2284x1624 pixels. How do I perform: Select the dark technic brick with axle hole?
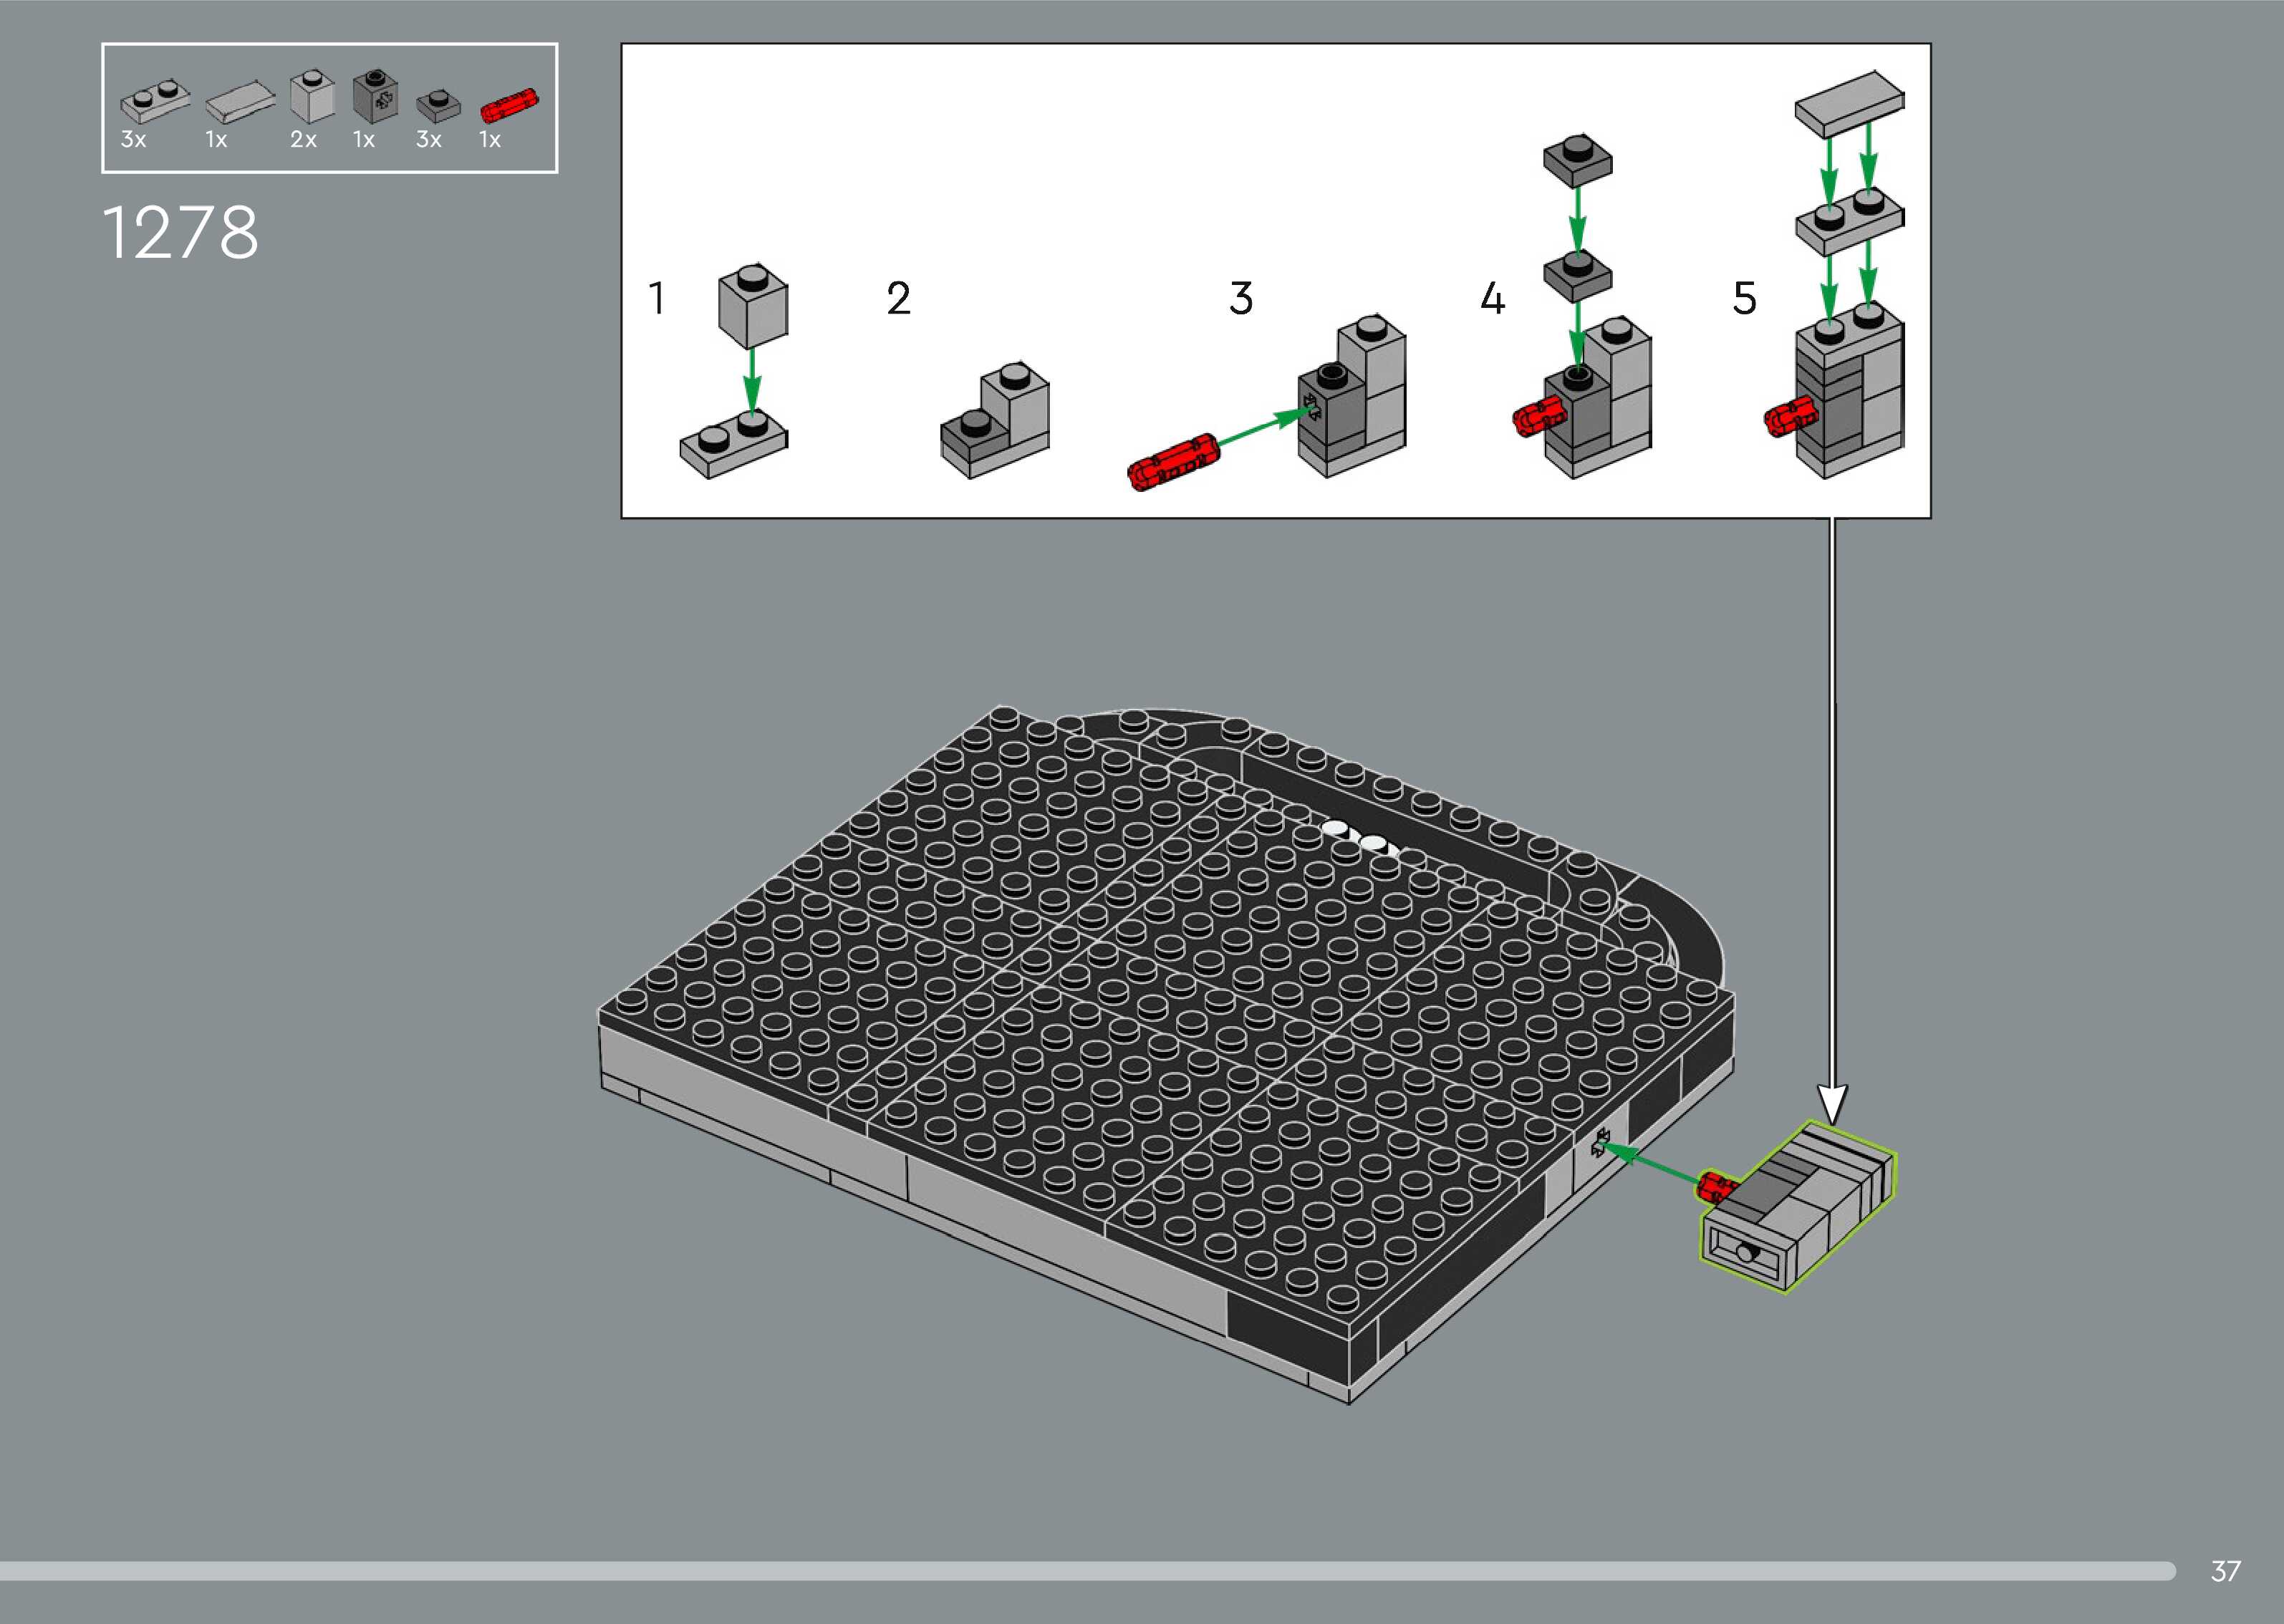point(376,96)
